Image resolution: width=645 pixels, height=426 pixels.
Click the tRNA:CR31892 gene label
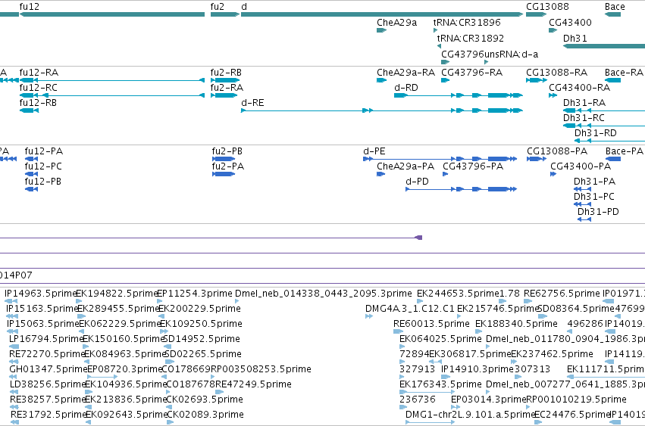click(x=470, y=38)
